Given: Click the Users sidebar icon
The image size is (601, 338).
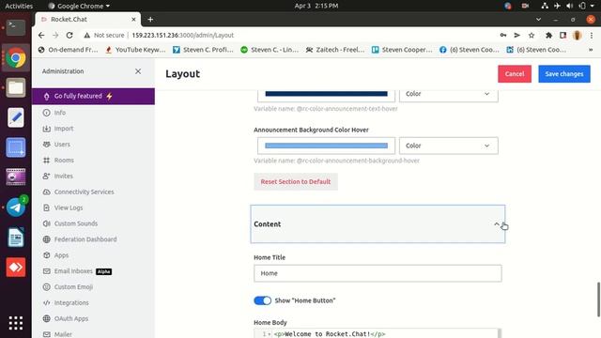Looking at the screenshot, I should 46,145.
